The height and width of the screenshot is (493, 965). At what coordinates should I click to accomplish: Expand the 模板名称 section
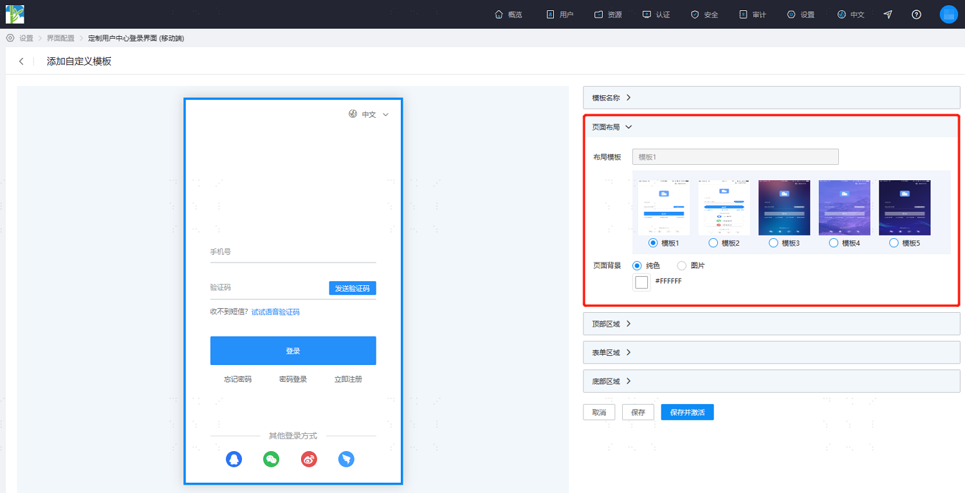(x=771, y=98)
